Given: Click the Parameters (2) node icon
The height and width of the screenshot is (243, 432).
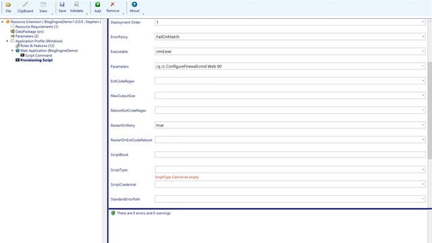Looking at the screenshot, I should pos(12,36).
